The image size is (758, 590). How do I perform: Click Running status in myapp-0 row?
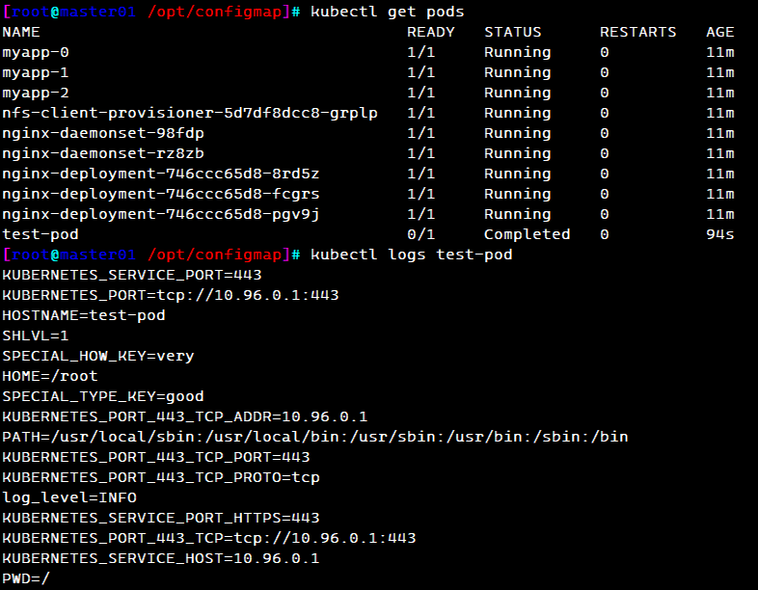[x=517, y=52]
